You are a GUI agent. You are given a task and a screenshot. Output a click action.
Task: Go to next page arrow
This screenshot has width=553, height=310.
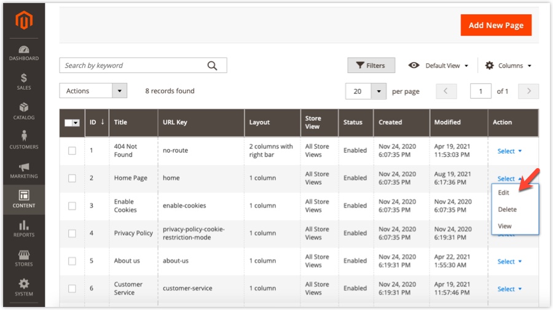pos(528,91)
